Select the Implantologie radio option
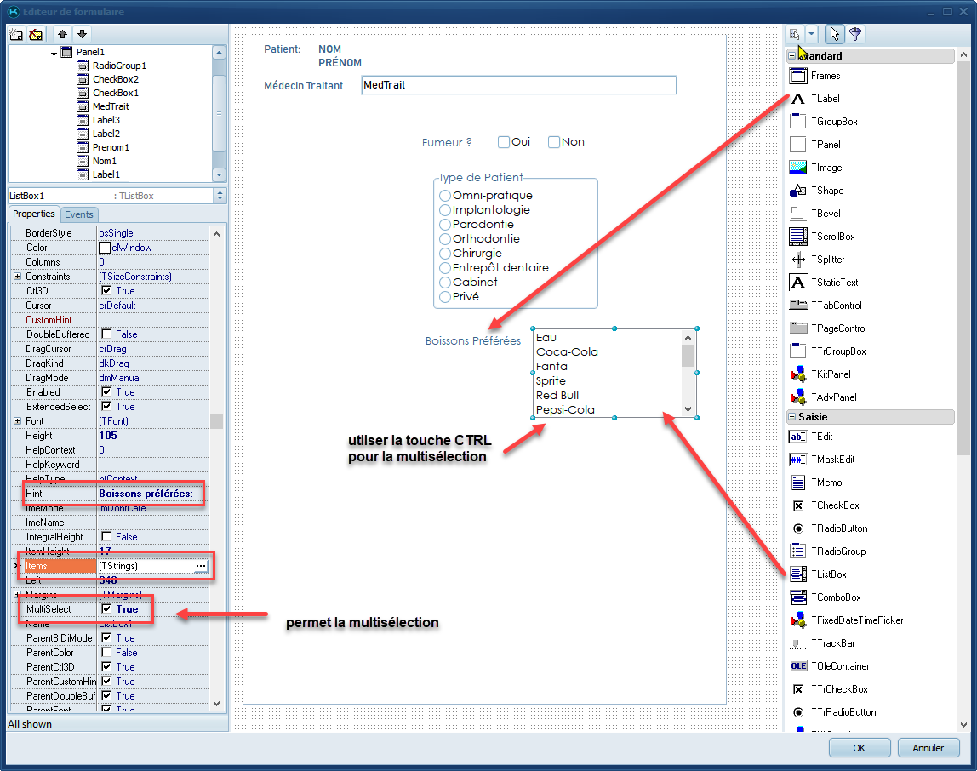 [x=445, y=210]
